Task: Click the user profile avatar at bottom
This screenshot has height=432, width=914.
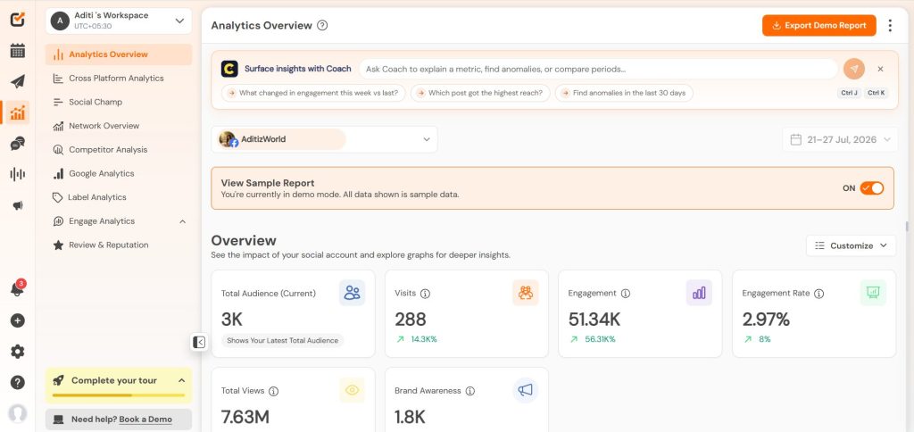Action: tap(18, 413)
